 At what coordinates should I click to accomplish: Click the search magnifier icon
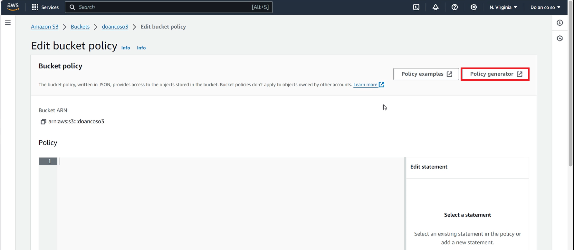pyautogui.click(x=72, y=7)
